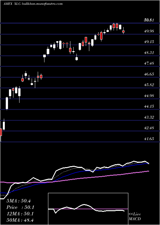Click the 42.48 price axis label
The image size is (160, 225).
point(149,128)
